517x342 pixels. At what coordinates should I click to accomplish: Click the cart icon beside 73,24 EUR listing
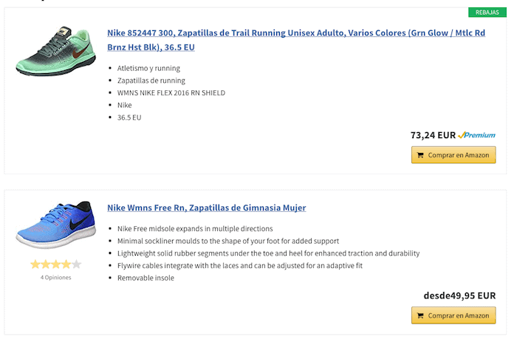click(420, 155)
